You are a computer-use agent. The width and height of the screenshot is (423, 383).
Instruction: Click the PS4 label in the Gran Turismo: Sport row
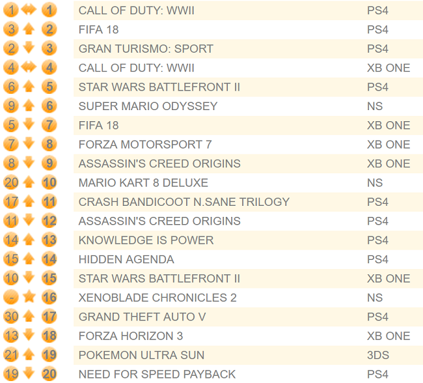tap(377, 49)
